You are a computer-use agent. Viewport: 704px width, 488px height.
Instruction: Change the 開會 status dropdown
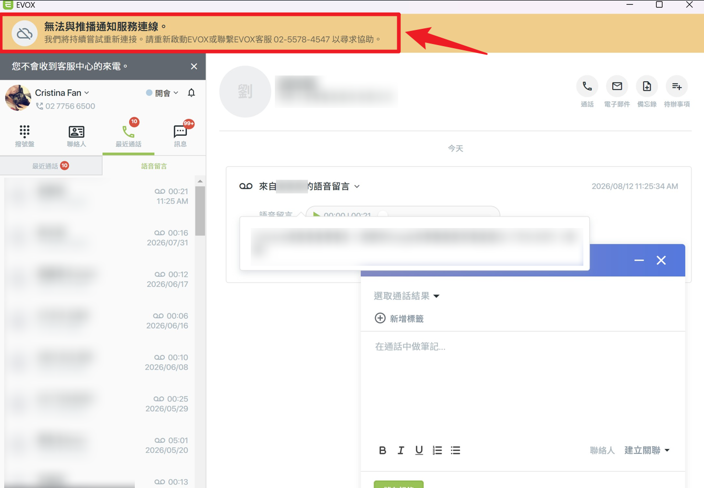click(162, 93)
